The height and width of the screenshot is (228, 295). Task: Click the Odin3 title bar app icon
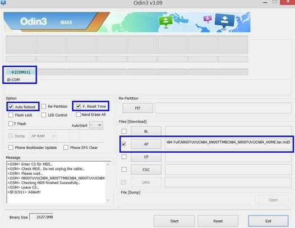coord(3,2)
